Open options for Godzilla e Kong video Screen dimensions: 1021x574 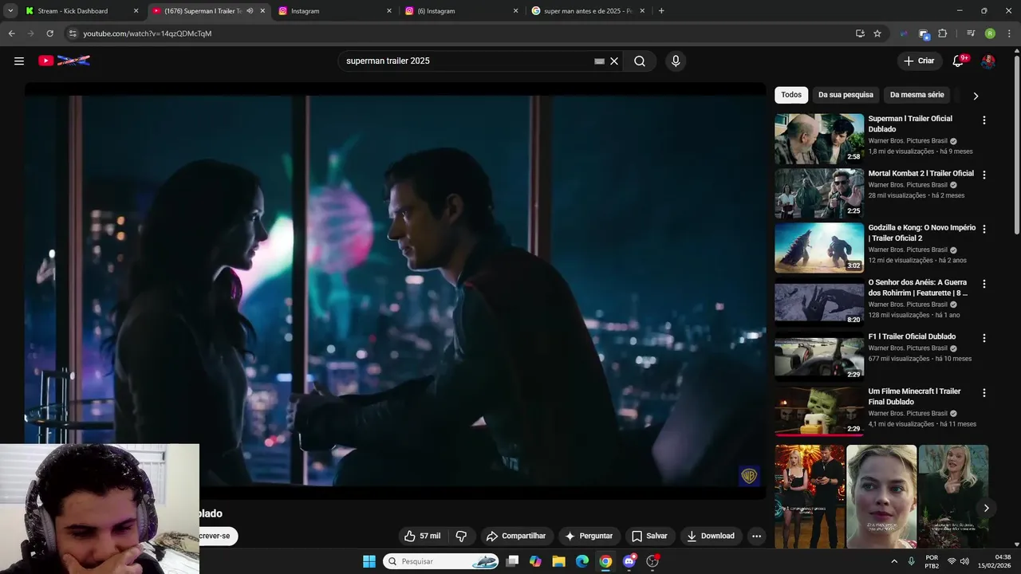(984, 229)
